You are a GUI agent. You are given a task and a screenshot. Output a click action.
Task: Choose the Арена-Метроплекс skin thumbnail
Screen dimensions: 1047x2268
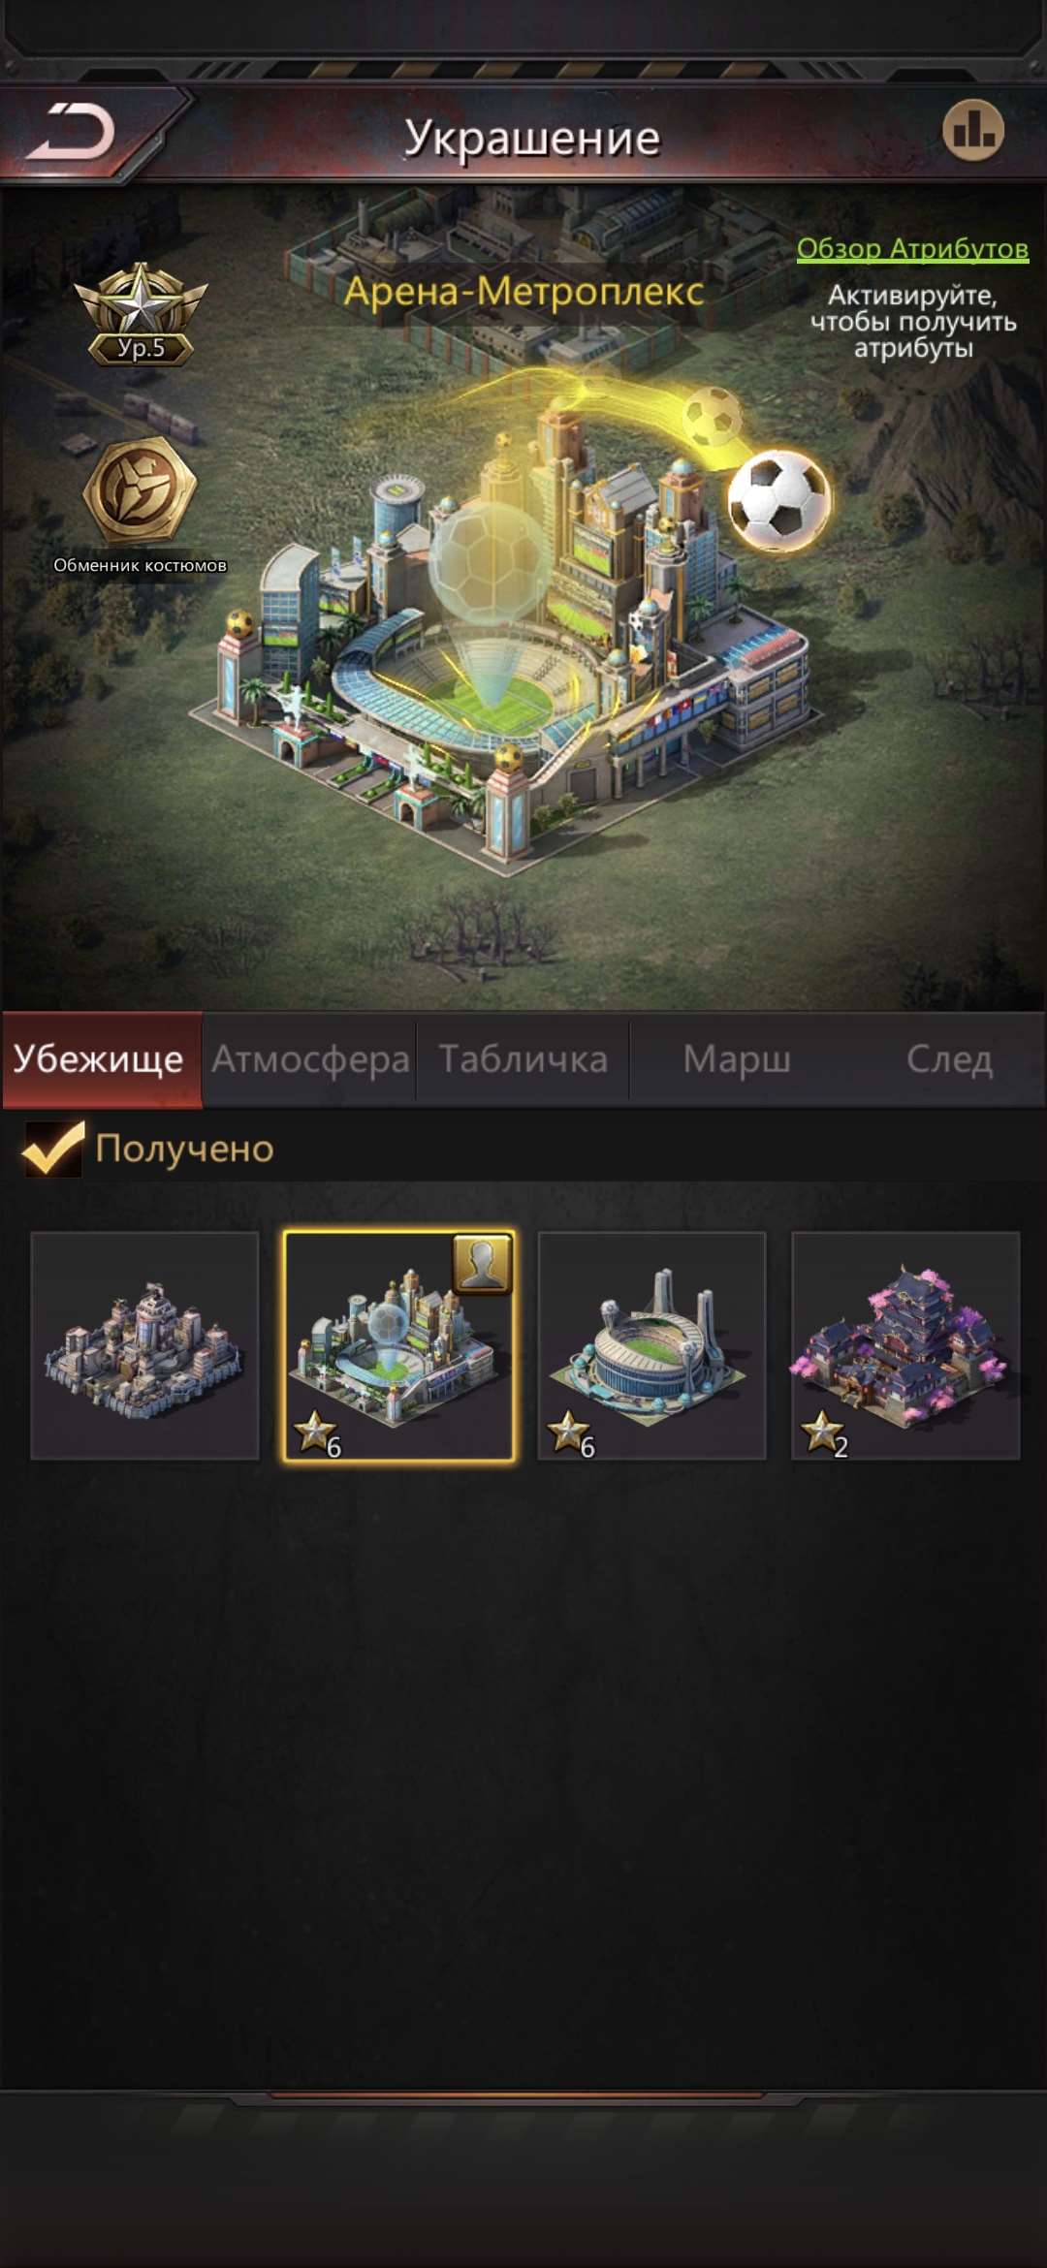point(398,1345)
